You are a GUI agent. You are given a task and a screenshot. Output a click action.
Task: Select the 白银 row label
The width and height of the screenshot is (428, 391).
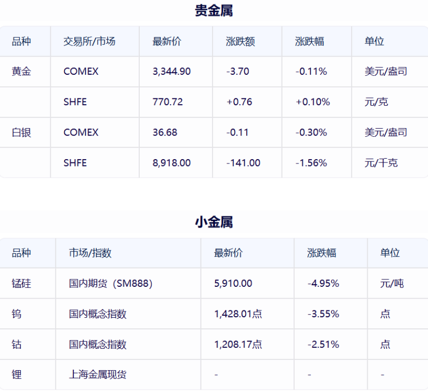pyautogui.click(x=21, y=132)
